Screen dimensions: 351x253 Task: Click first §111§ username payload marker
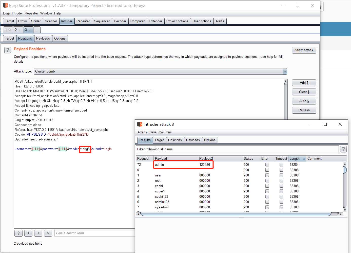pyautogui.click(x=35, y=149)
